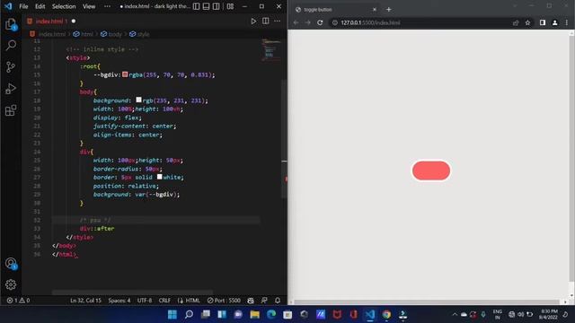The image size is (575, 323).
Task: Change line ending via CRLF
Action: [x=164, y=301]
